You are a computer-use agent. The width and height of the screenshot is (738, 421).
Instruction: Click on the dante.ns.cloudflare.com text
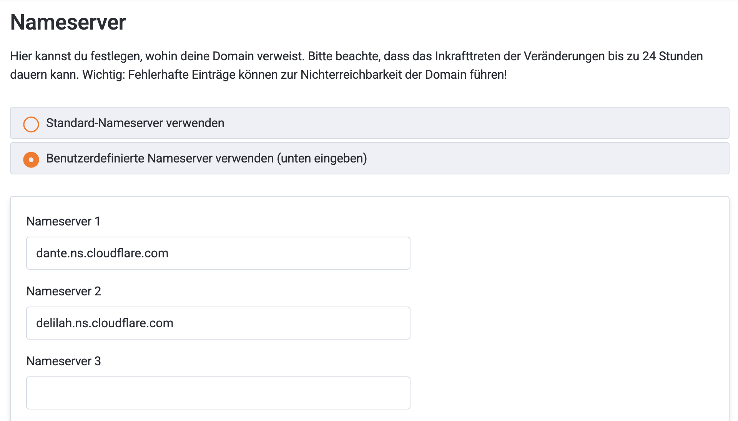click(x=102, y=253)
